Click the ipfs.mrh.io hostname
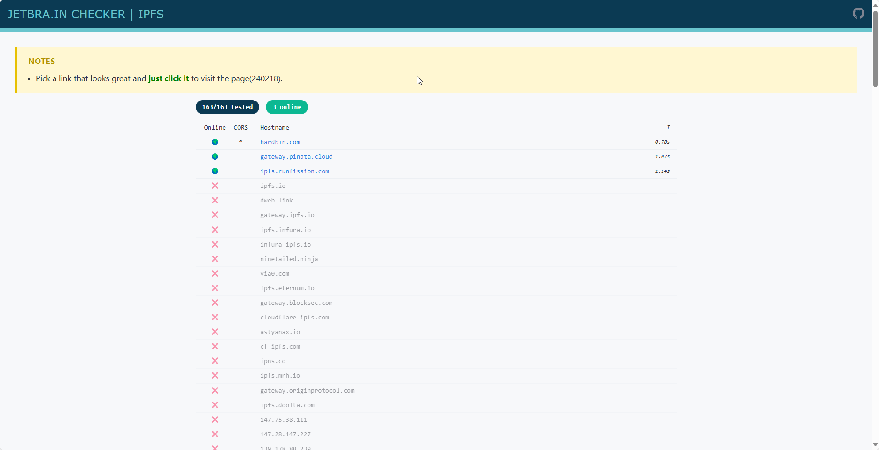Viewport: 879px width, 450px height. pos(280,375)
